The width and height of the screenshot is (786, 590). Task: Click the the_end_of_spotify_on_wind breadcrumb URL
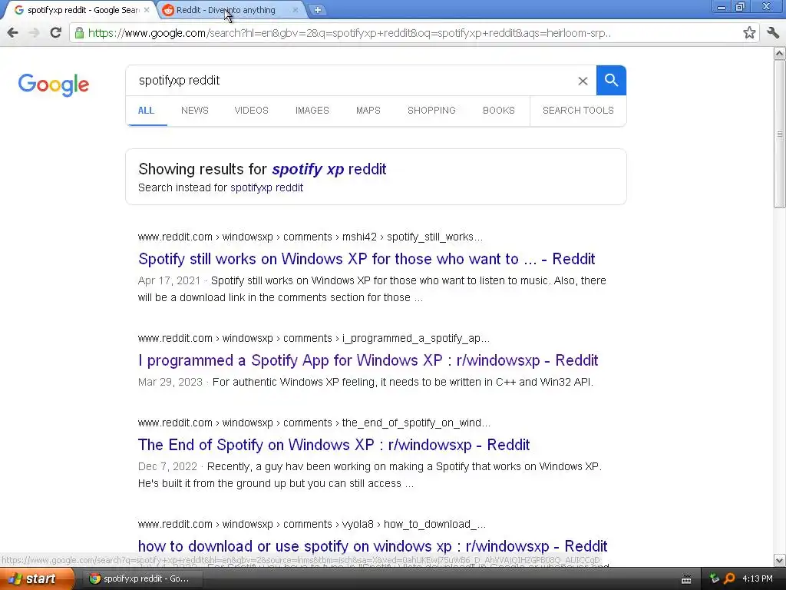click(314, 423)
